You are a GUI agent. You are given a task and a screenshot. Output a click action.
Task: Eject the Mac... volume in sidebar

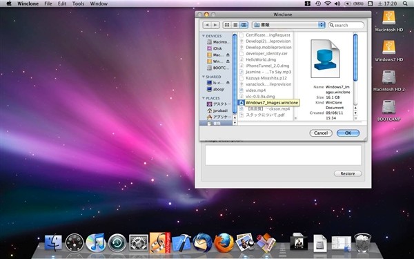228,55
